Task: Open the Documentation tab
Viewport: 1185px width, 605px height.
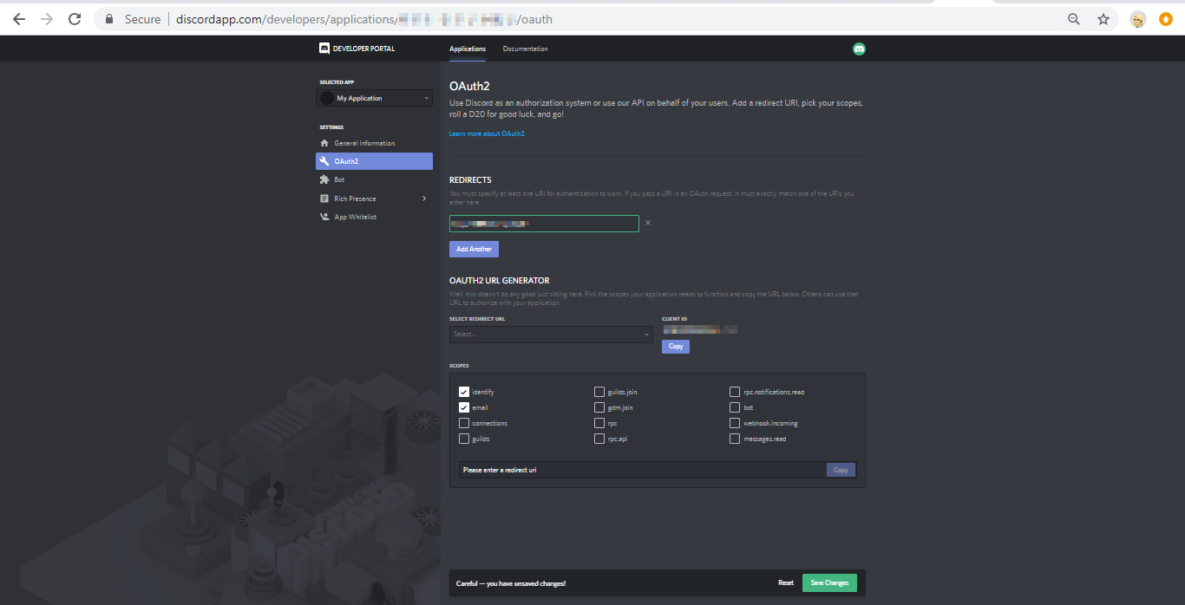Action: click(x=525, y=49)
